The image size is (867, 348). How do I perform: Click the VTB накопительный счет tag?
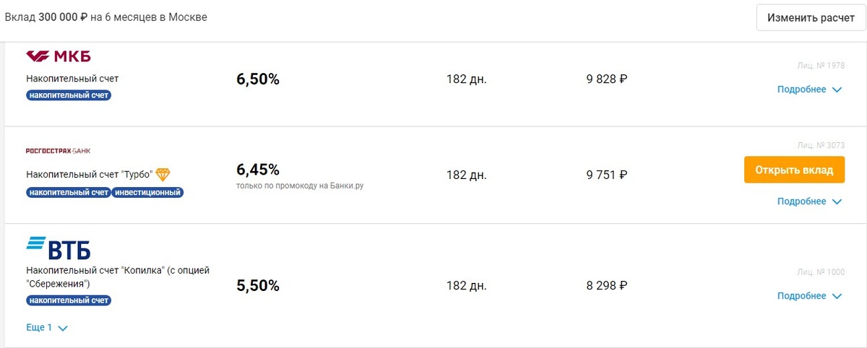click(x=69, y=300)
